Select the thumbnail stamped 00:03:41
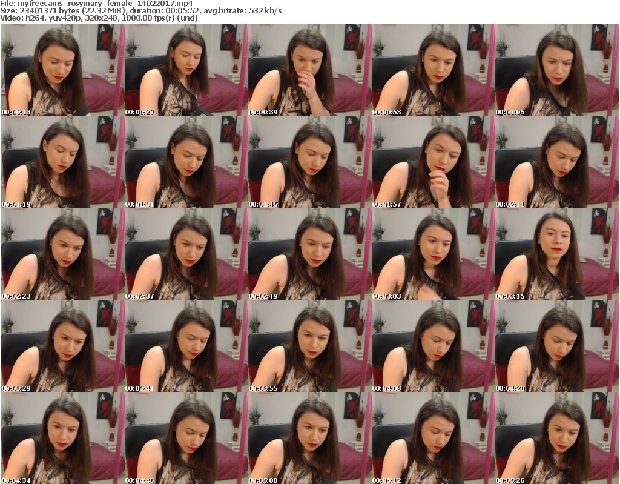This screenshot has height=484, width=620. click(x=186, y=346)
